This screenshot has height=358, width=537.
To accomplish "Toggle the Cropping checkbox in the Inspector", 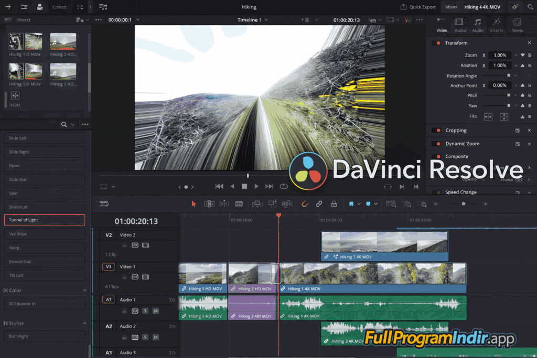I will pyautogui.click(x=517, y=130).
